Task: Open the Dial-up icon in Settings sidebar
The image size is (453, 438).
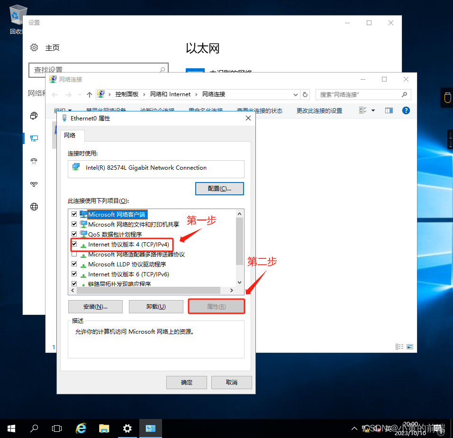Action: [x=34, y=161]
